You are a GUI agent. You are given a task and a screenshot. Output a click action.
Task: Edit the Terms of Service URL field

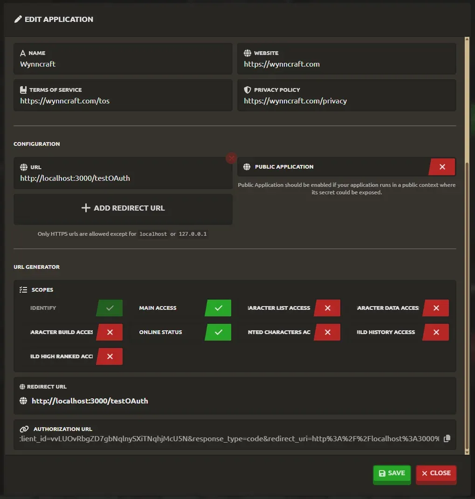click(x=123, y=95)
